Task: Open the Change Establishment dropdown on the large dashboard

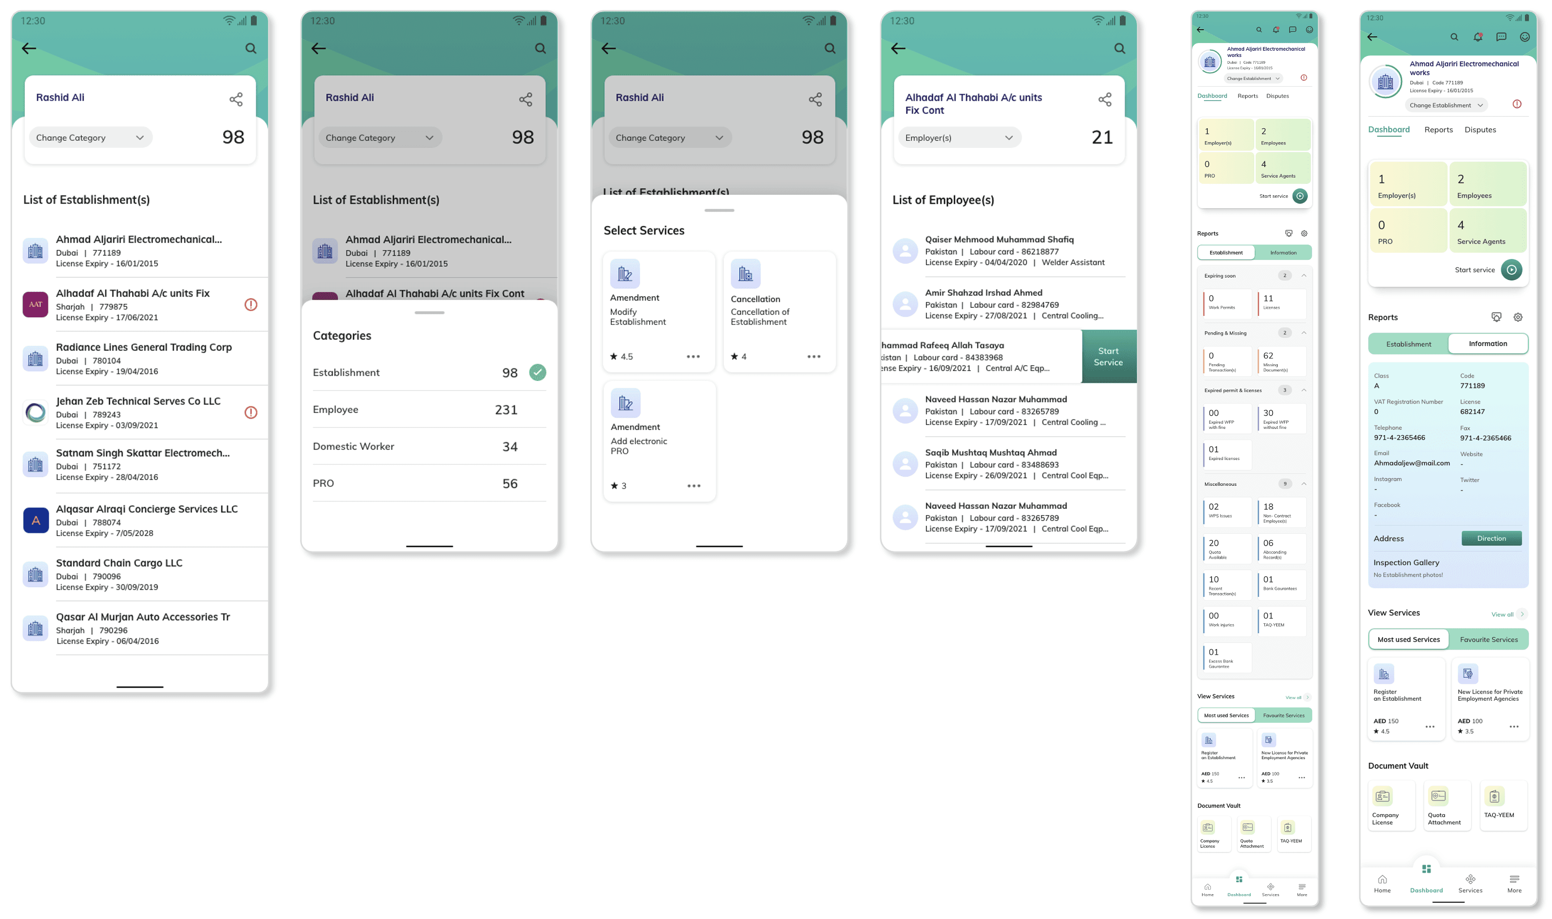Action: tap(1446, 105)
